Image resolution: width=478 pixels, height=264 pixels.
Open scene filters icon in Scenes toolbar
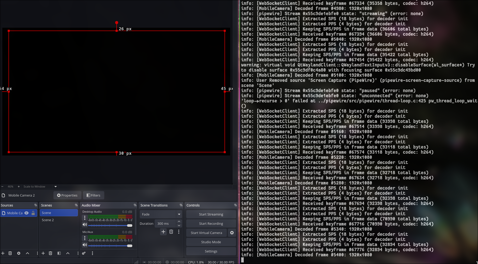[59, 253]
